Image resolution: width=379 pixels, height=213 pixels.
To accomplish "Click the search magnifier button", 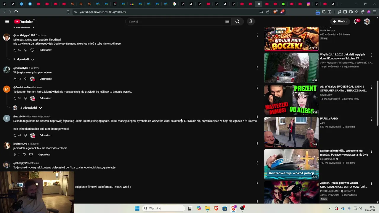I will coord(237,21).
